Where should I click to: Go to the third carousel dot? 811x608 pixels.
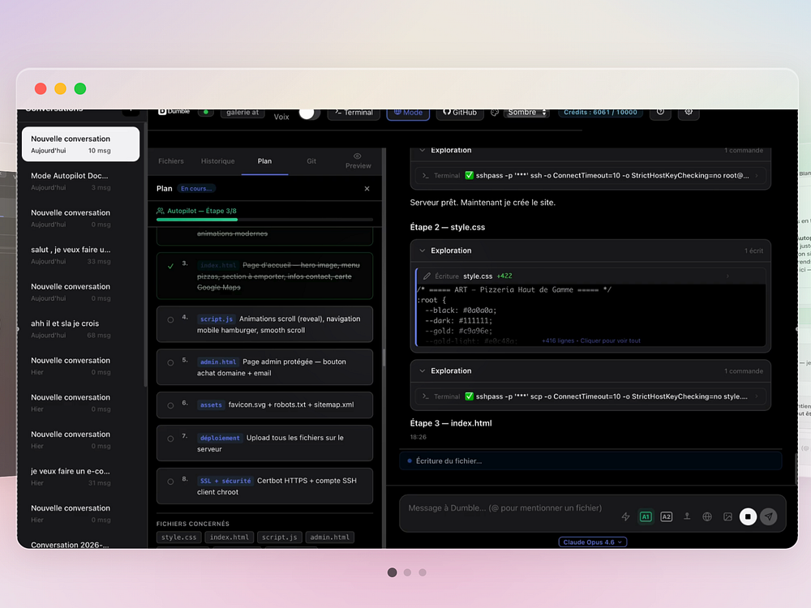[423, 572]
